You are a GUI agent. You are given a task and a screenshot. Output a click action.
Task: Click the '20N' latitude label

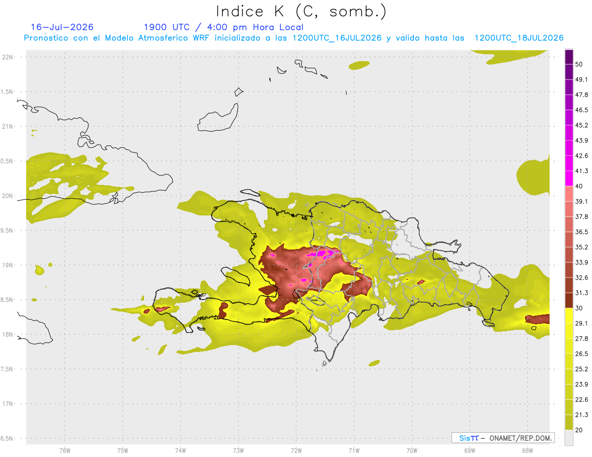[8, 196]
